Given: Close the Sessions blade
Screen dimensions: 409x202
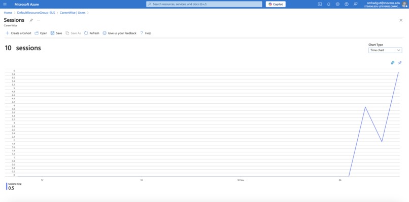Looking at the screenshot, I should [x=401, y=20].
